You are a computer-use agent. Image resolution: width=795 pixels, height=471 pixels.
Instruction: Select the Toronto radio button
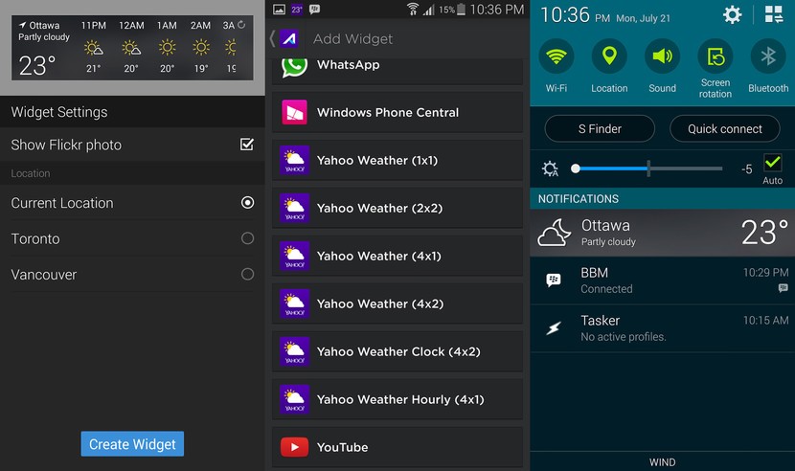click(247, 238)
